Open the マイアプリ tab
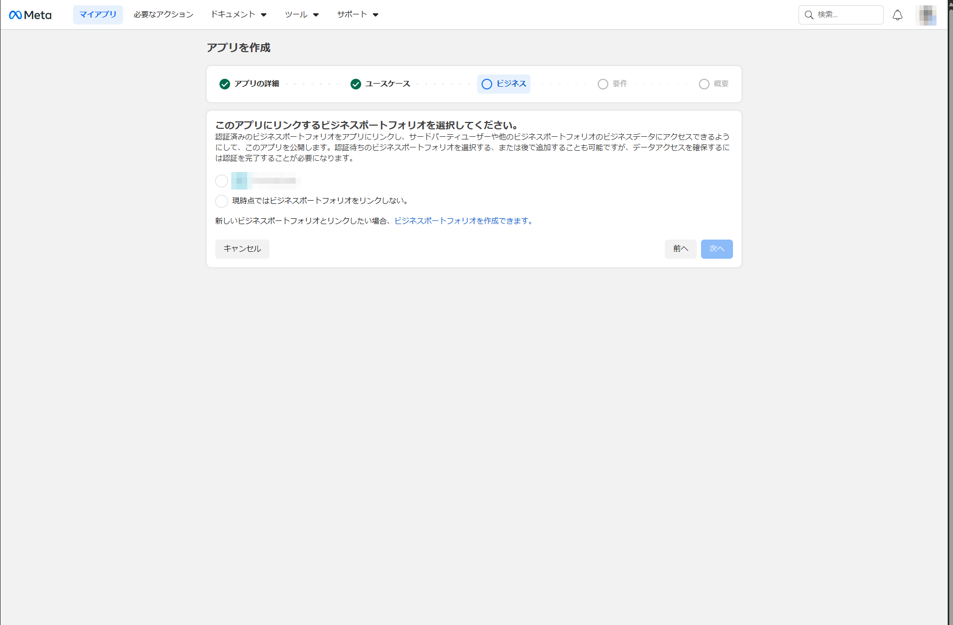Screen dimensions: 953x625 tap(98, 15)
